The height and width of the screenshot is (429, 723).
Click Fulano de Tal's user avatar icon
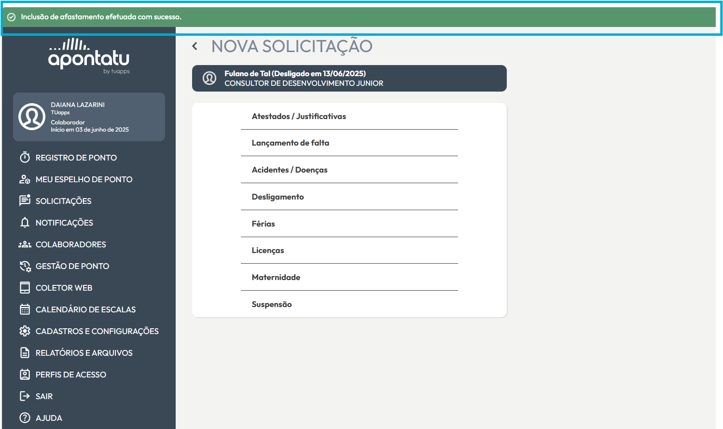click(209, 78)
